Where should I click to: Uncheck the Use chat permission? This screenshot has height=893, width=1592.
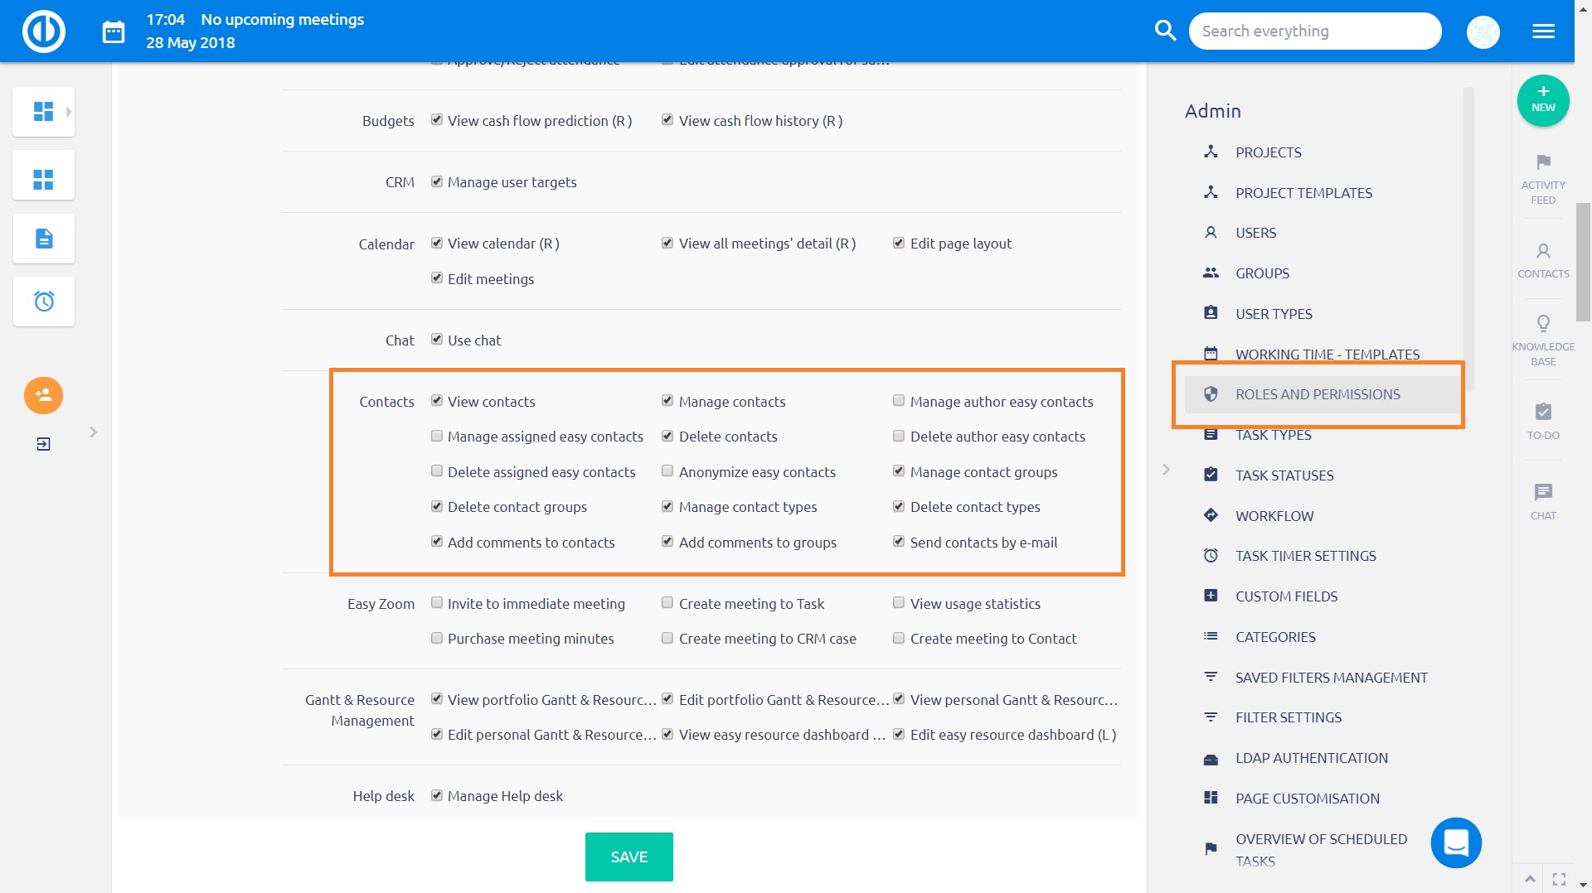pos(437,339)
